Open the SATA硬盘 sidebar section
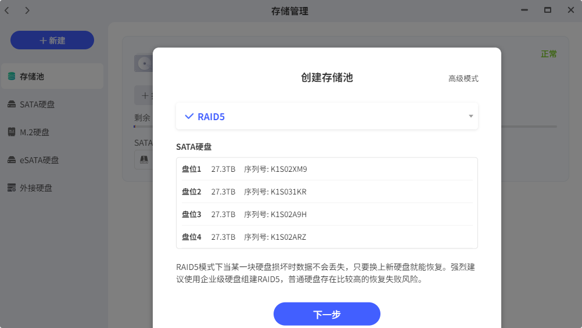 [37, 104]
